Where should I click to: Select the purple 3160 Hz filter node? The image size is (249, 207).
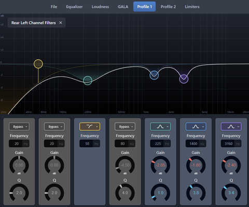(x=184, y=79)
